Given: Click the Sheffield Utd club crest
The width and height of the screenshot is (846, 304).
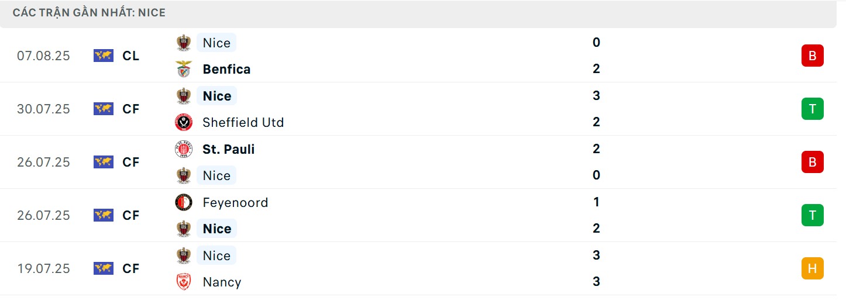Looking at the screenshot, I should 184,122.
